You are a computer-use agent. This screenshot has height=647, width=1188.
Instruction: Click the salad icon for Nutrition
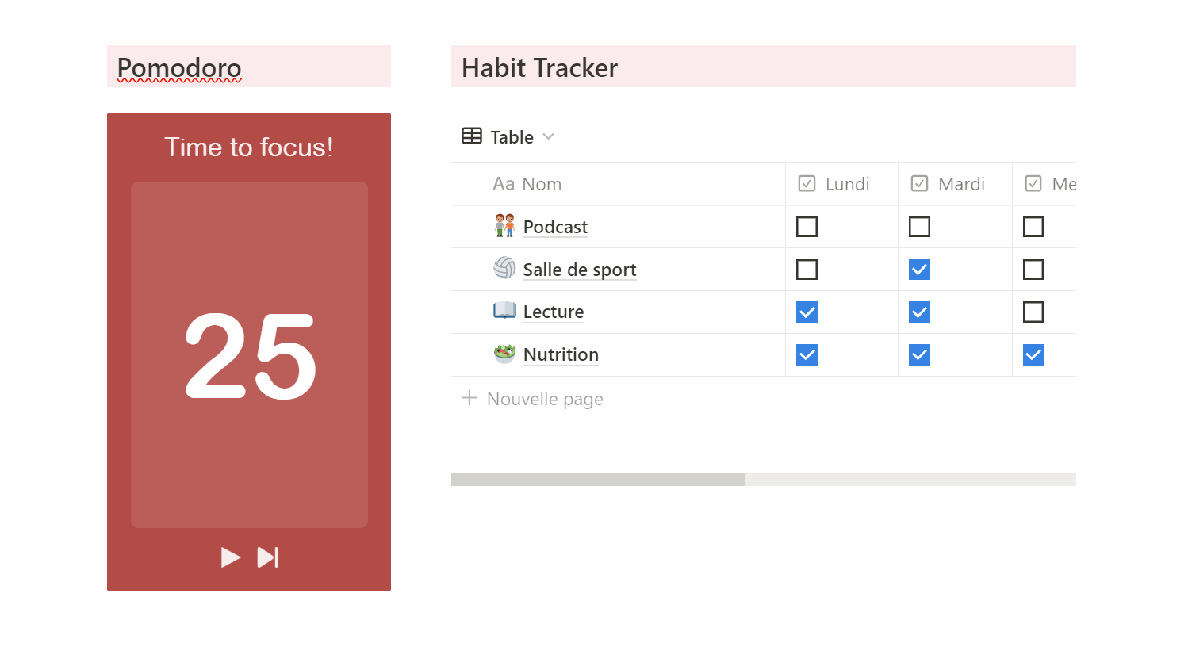pos(504,354)
